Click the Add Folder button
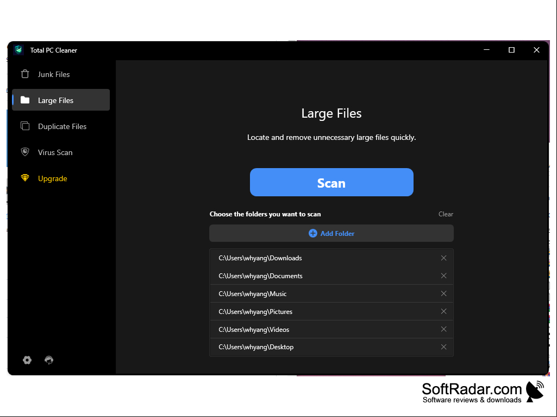557x417 pixels. (x=331, y=233)
